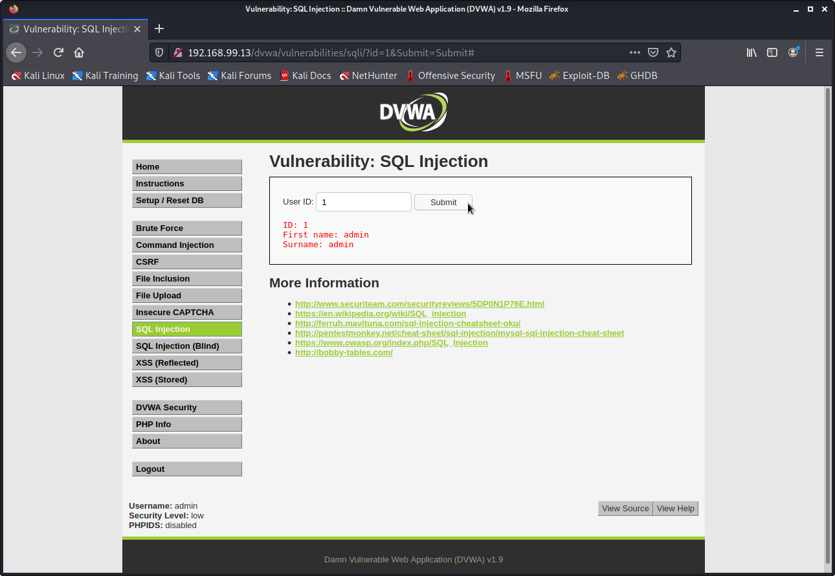Screen dimensions: 835x576
Task: Open the bobby-tables.com link
Action: click(x=344, y=352)
